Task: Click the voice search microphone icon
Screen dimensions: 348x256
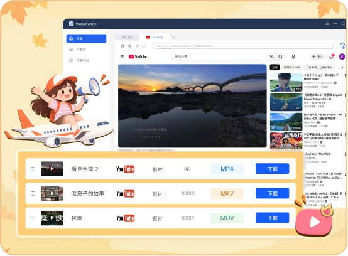Action: [293, 56]
